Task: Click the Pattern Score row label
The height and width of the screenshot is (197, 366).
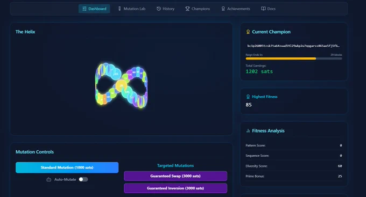Action: point(255,145)
